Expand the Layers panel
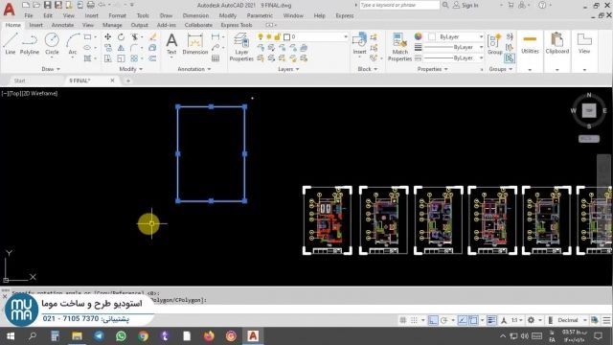Screen dimensions: 613x345 click(288, 69)
